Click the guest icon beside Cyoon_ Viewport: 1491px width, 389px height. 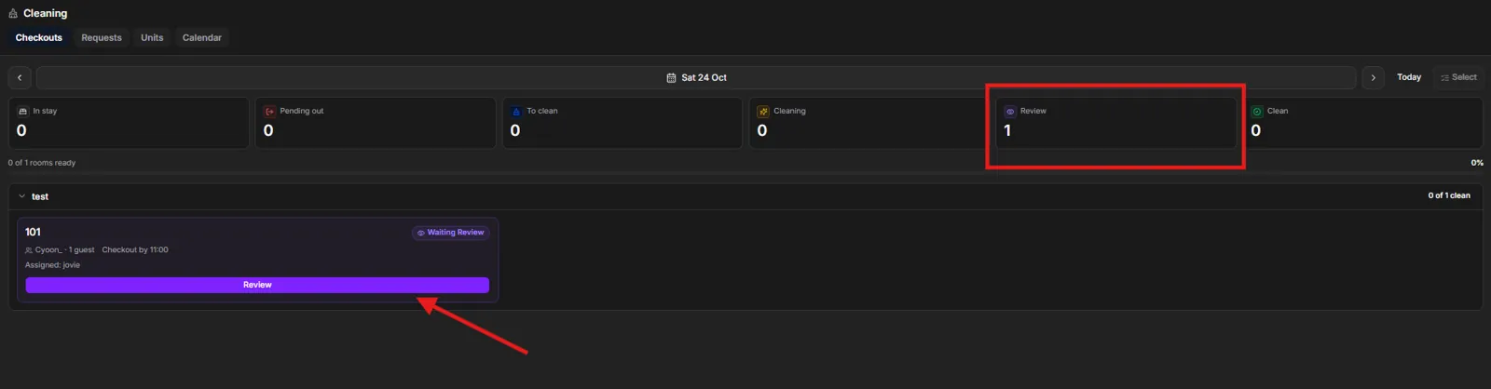click(29, 250)
